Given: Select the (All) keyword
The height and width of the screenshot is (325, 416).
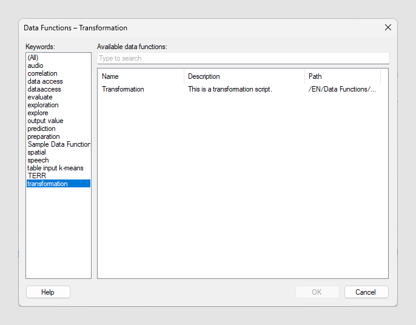Looking at the screenshot, I should point(33,58).
